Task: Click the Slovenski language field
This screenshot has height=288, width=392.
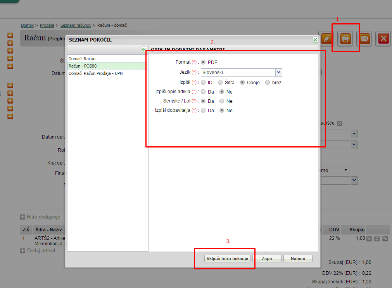Action: pyautogui.click(x=238, y=72)
